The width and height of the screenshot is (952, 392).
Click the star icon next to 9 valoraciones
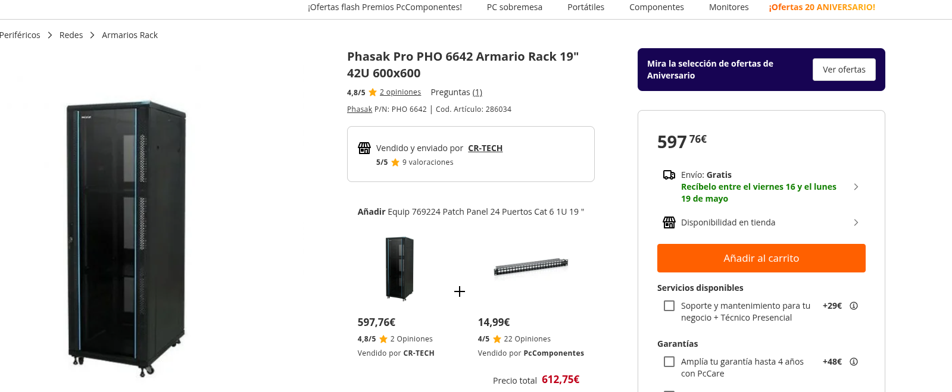pos(395,162)
